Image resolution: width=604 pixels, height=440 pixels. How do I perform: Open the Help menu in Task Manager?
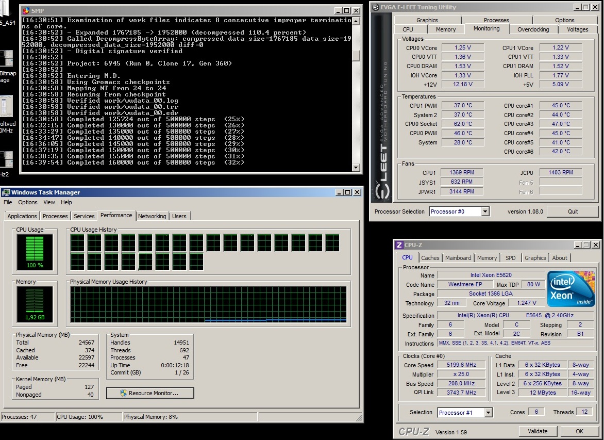pos(66,202)
